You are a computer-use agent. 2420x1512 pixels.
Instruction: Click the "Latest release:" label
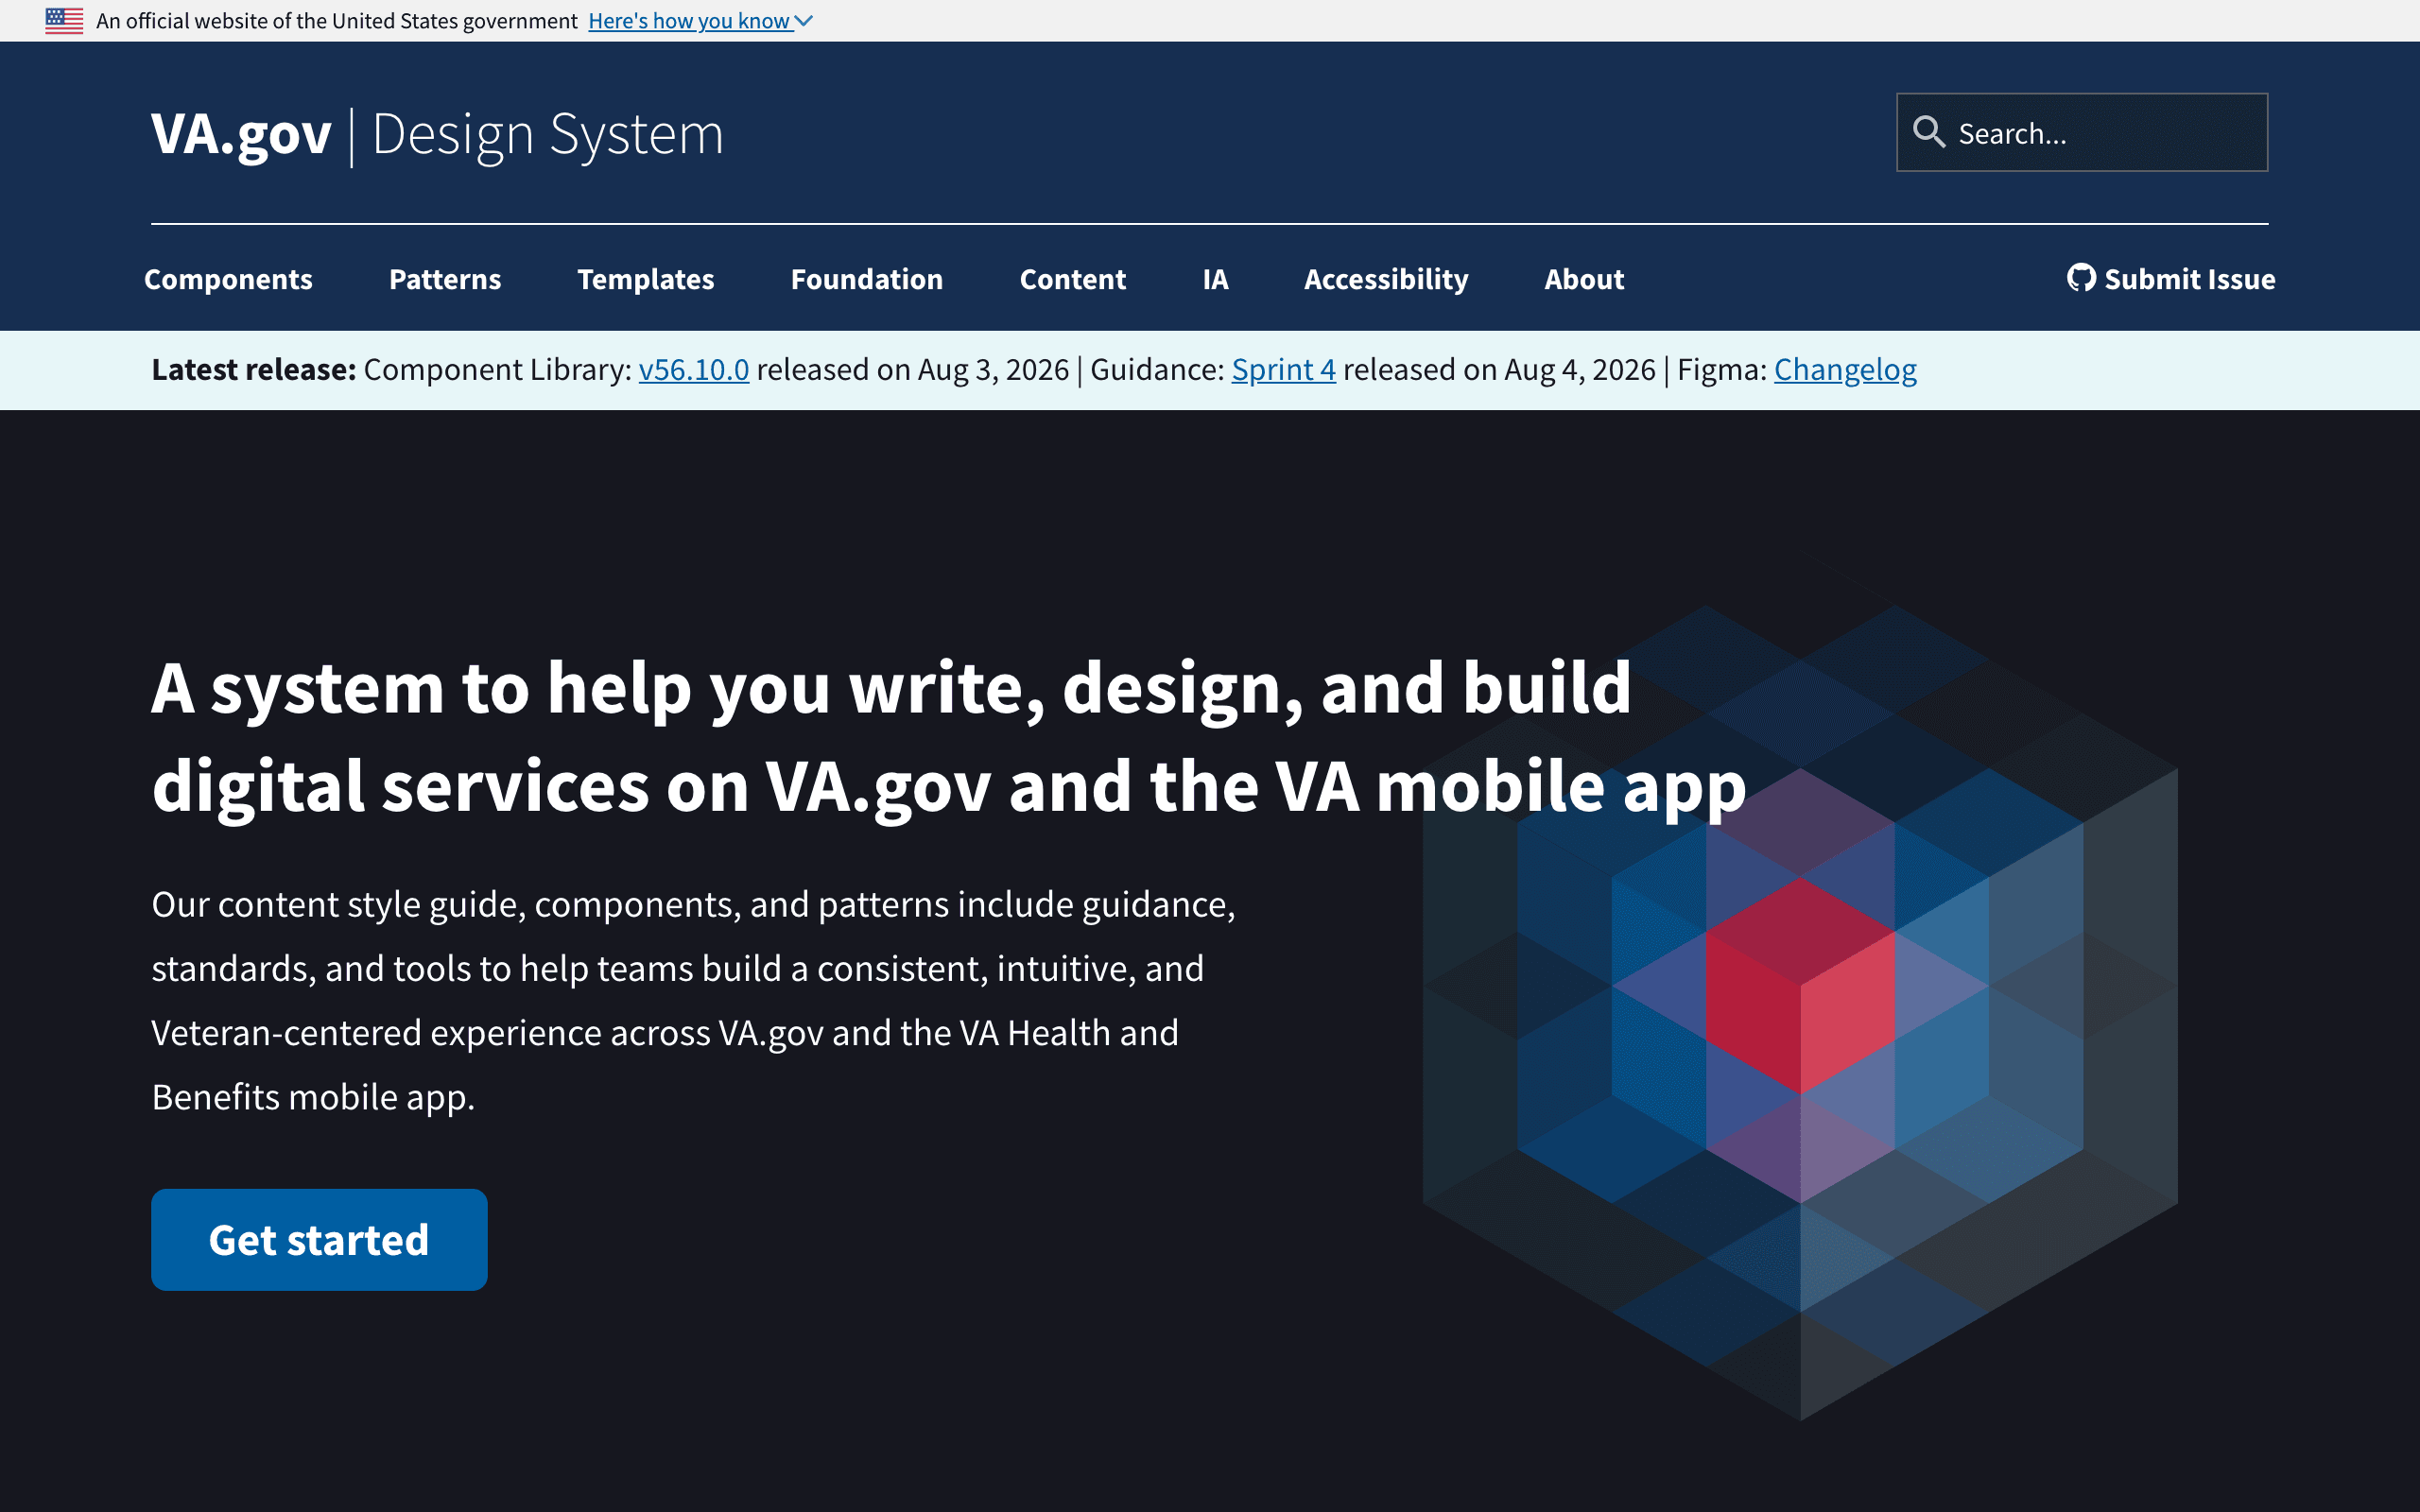point(254,370)
